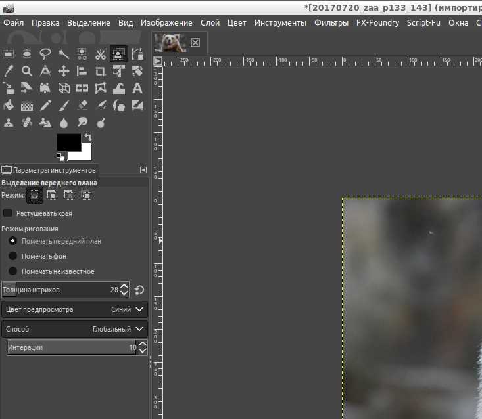The width and height of the screenshot is (482, 419).
Task: Select the MyPaint Brush tool
Action: click(x=137, y=106)
